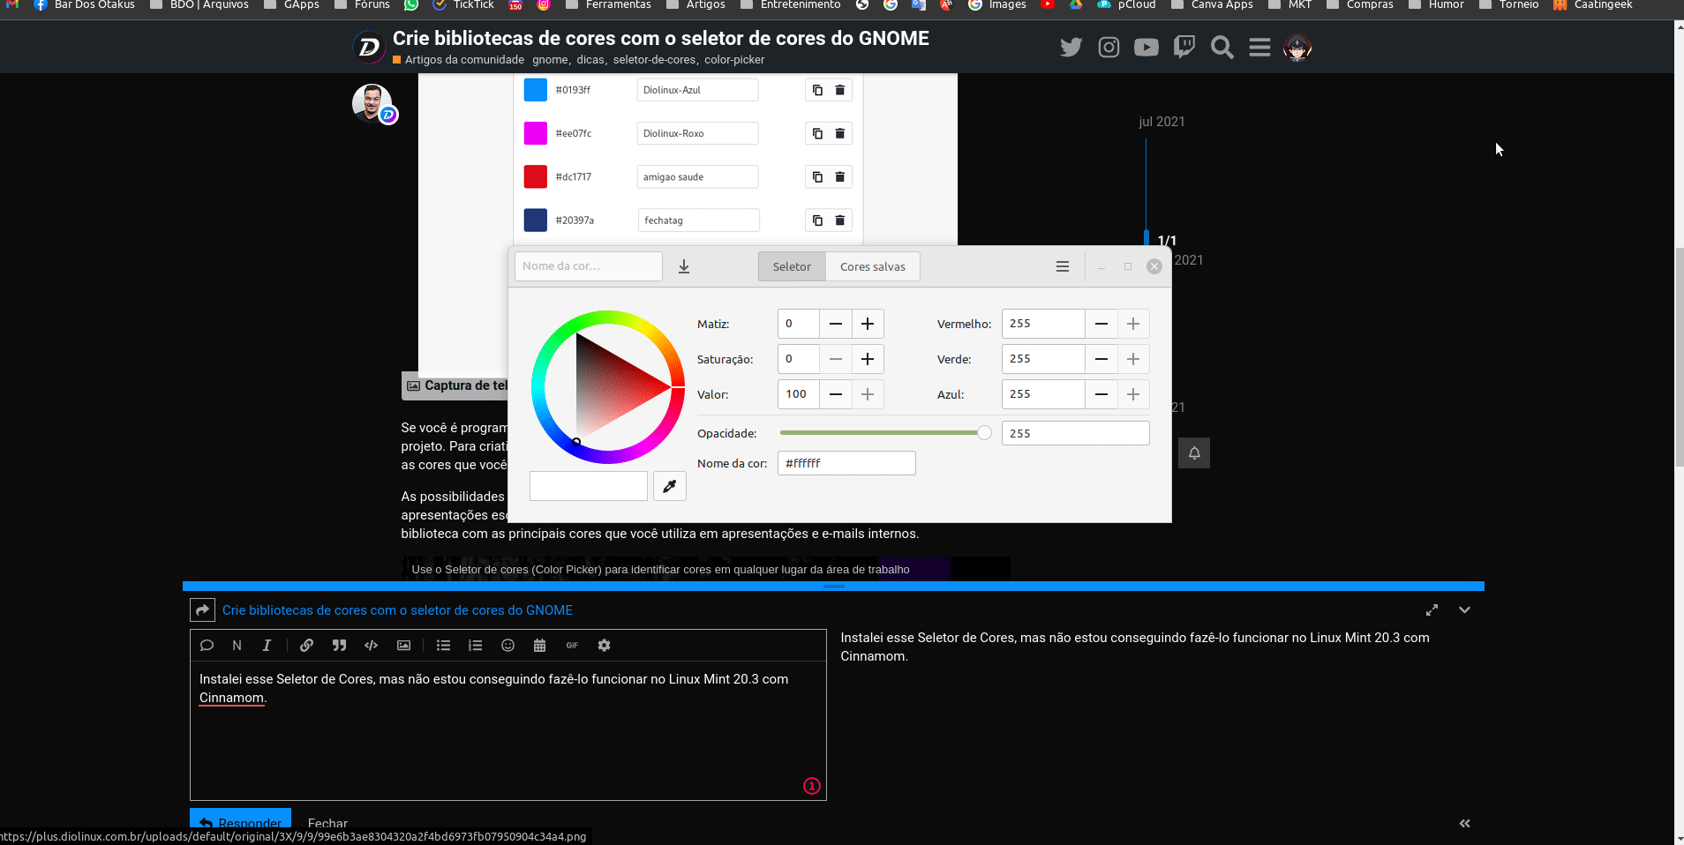The image size is (1684, 845).
Task: Open the forum search magnifier
Action: pyautogui.click(x=1222, y=48)
